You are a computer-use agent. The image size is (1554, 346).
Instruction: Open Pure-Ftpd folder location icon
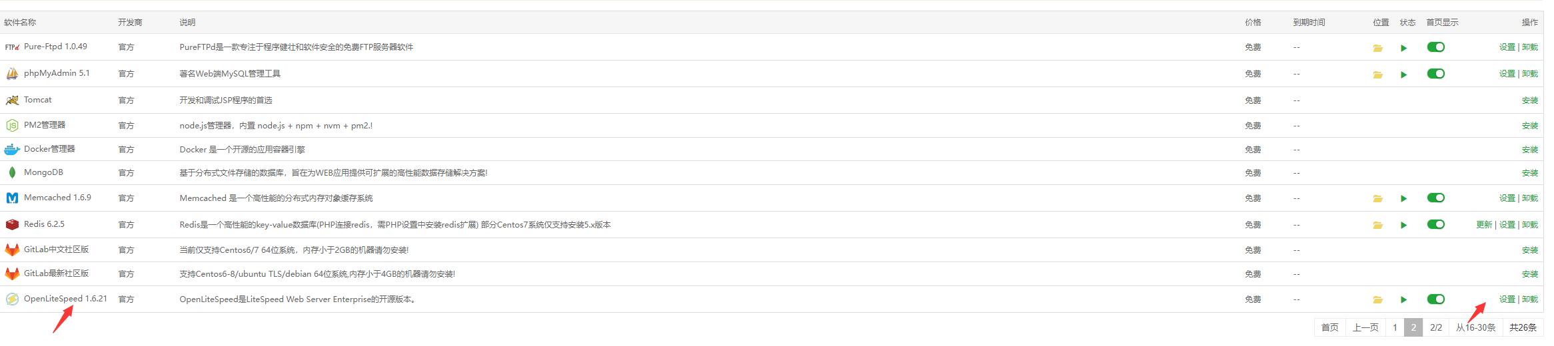click(1377, 48)
